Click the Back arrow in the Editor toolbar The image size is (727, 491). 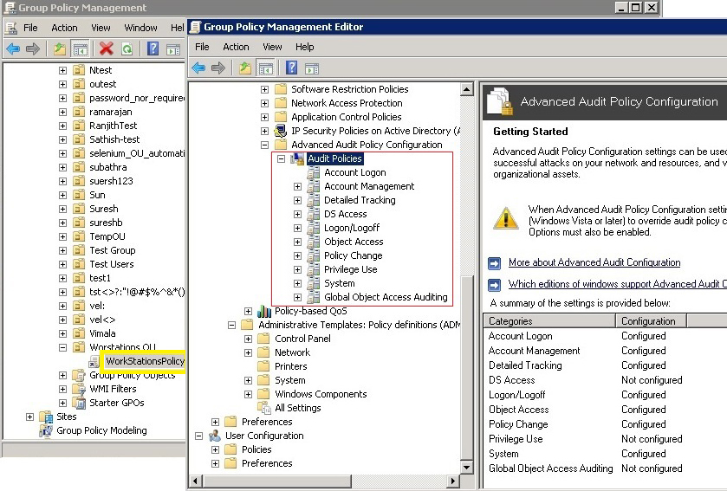coord(198,68)
